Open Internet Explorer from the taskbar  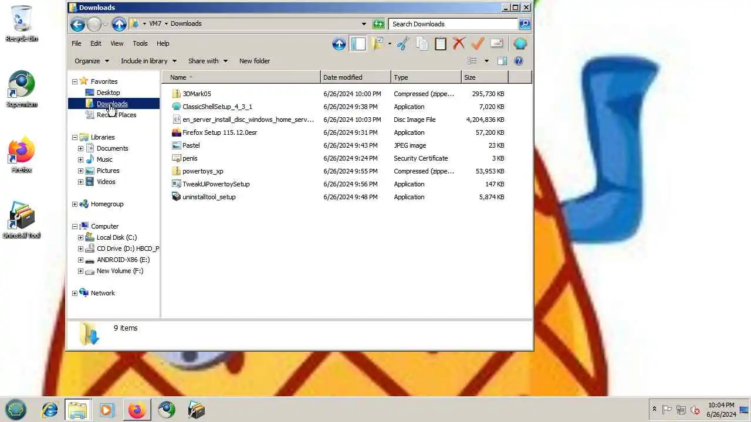click(x=49, y=410)
